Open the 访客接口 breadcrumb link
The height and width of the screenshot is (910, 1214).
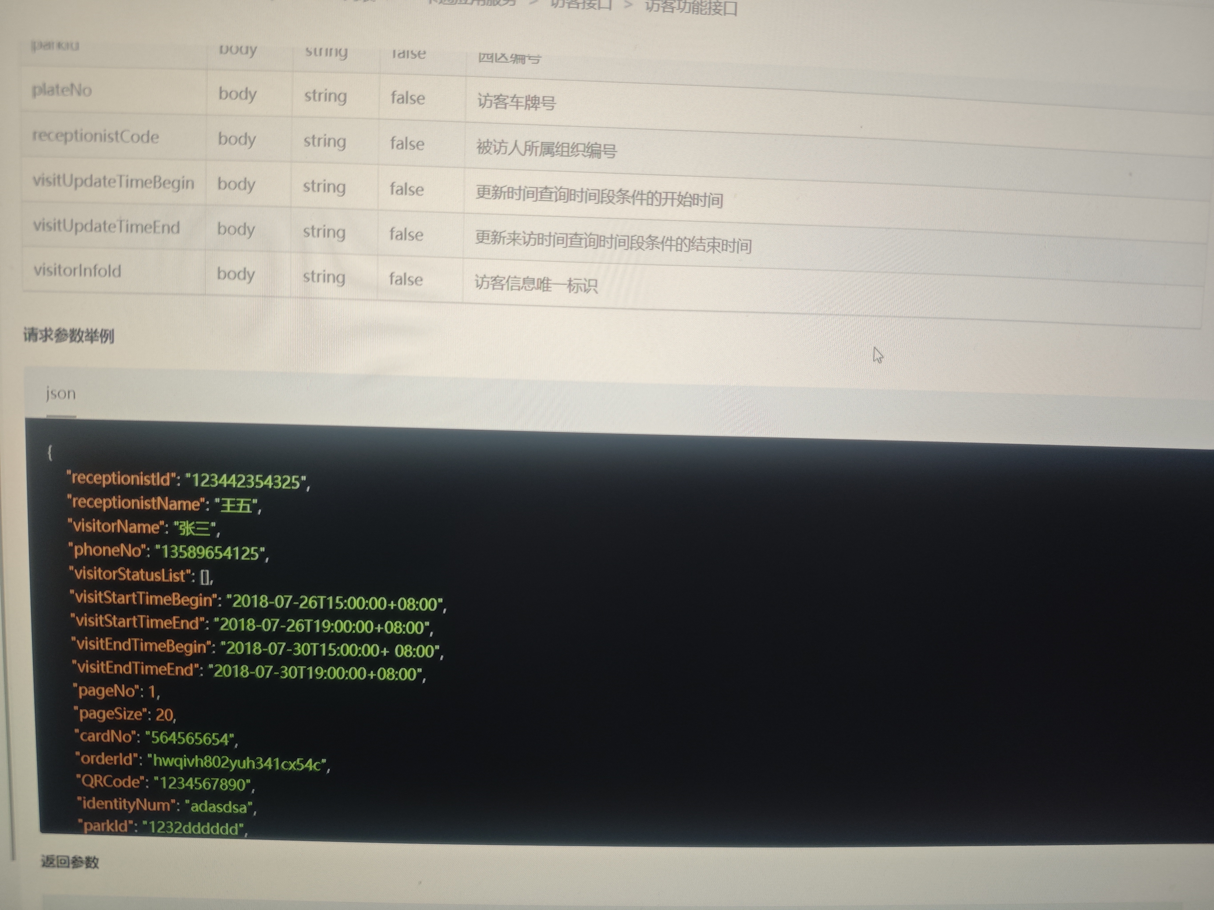[x=581, y=4]
